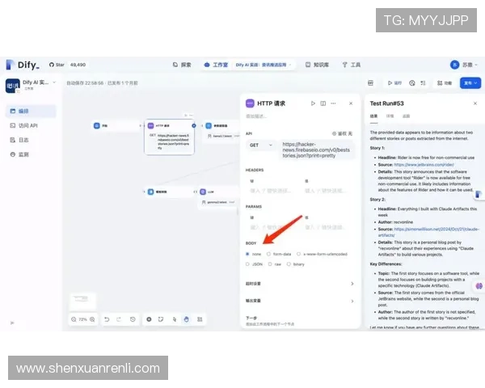Select the binary body radio option
Screen dimensions: 485x388
pyautogui.click(x=296, y=264)
